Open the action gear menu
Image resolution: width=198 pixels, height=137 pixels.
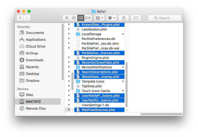(112, 18)
